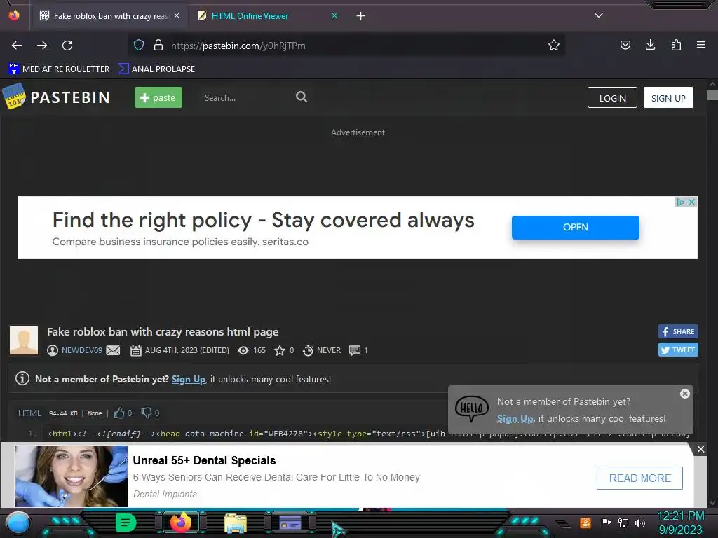
Task: Open the MEDIAFIRE ROULETTER bookmark
Action: point(59,69)
